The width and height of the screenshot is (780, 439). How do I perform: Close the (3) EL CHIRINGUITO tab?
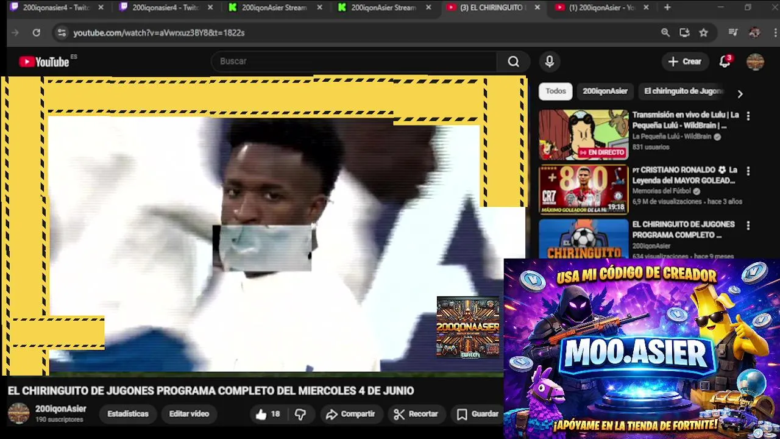(537, 8)
